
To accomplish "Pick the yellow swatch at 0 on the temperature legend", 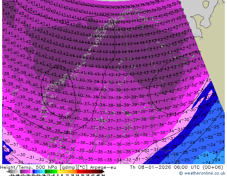I will pyautogui.click(x=58, y=171).
